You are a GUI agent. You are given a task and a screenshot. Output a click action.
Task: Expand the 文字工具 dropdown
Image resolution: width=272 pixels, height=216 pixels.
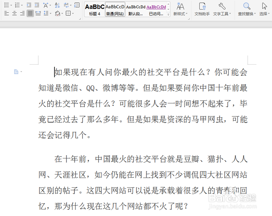pyautogui.click(x=230, y=14)
